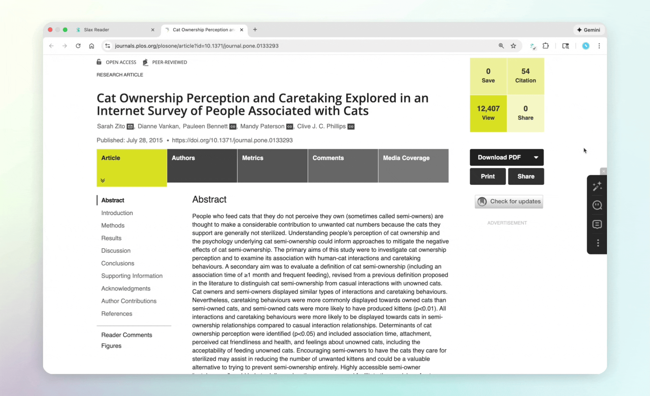
Task: Expand the double-chevron under the Article tab
Action: click(x=103, y=180)
